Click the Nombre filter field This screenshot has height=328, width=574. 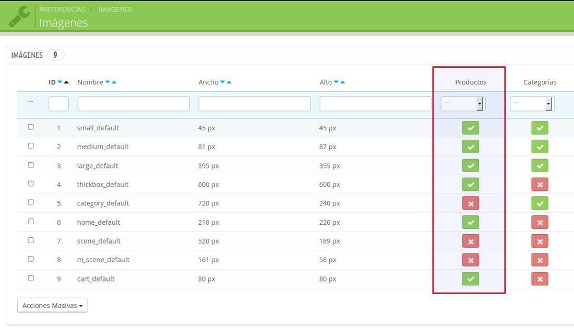(134, 104)
